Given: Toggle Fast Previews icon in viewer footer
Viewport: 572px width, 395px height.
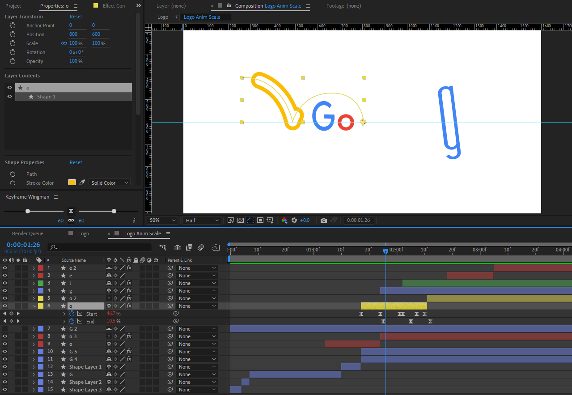Looking at the screenshot, I should click(x=231, y=220).
